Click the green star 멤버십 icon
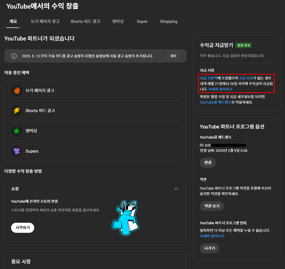Screen dimensions: 285x269 [x=17, y=131]
